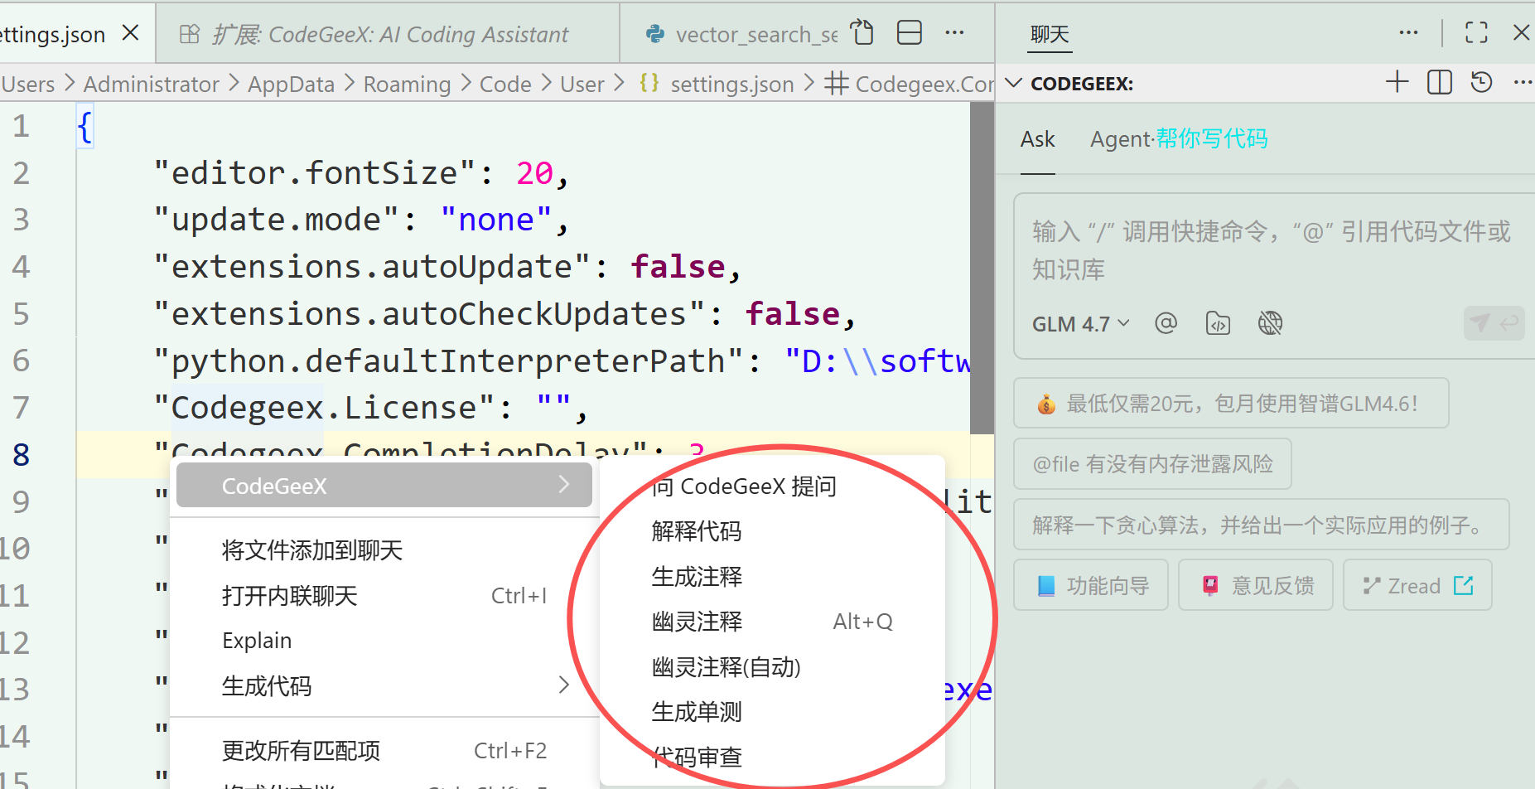Click the Code breadcrumb segment

[505, 84]
